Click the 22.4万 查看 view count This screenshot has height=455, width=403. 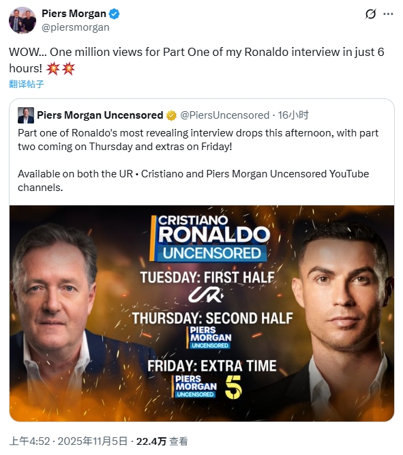pos(162,441)
